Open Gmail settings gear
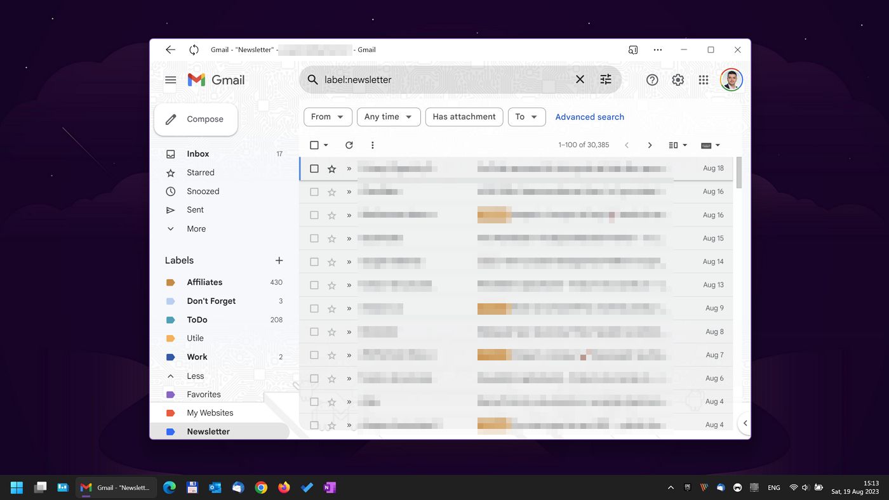889x500 pixels. point(678,79)
